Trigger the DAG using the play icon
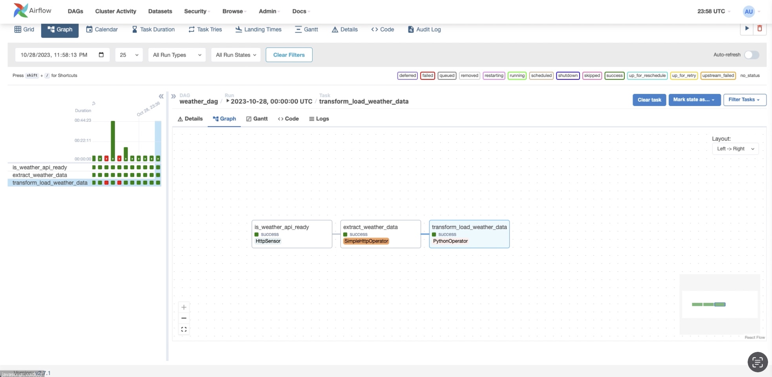 746,28
